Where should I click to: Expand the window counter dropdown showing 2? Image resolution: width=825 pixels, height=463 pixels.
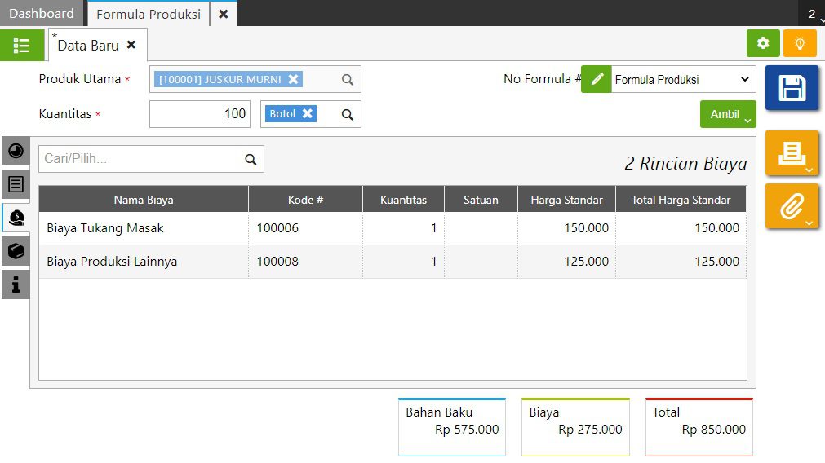pyautogui.click(x=813, y=14)
